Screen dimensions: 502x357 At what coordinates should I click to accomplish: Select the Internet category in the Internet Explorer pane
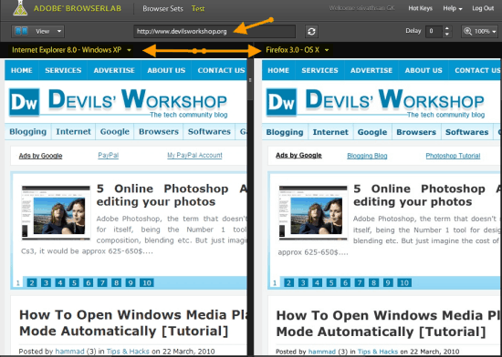pyautogui.click(x=73, y=131)
